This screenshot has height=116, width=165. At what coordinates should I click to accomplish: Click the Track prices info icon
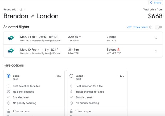(x=151, y=27)
